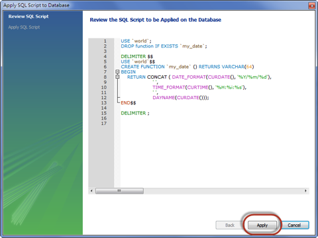Click the Cancel button
Screen dimensions: 318x238
pyautogui.click(x=294, y=225)
